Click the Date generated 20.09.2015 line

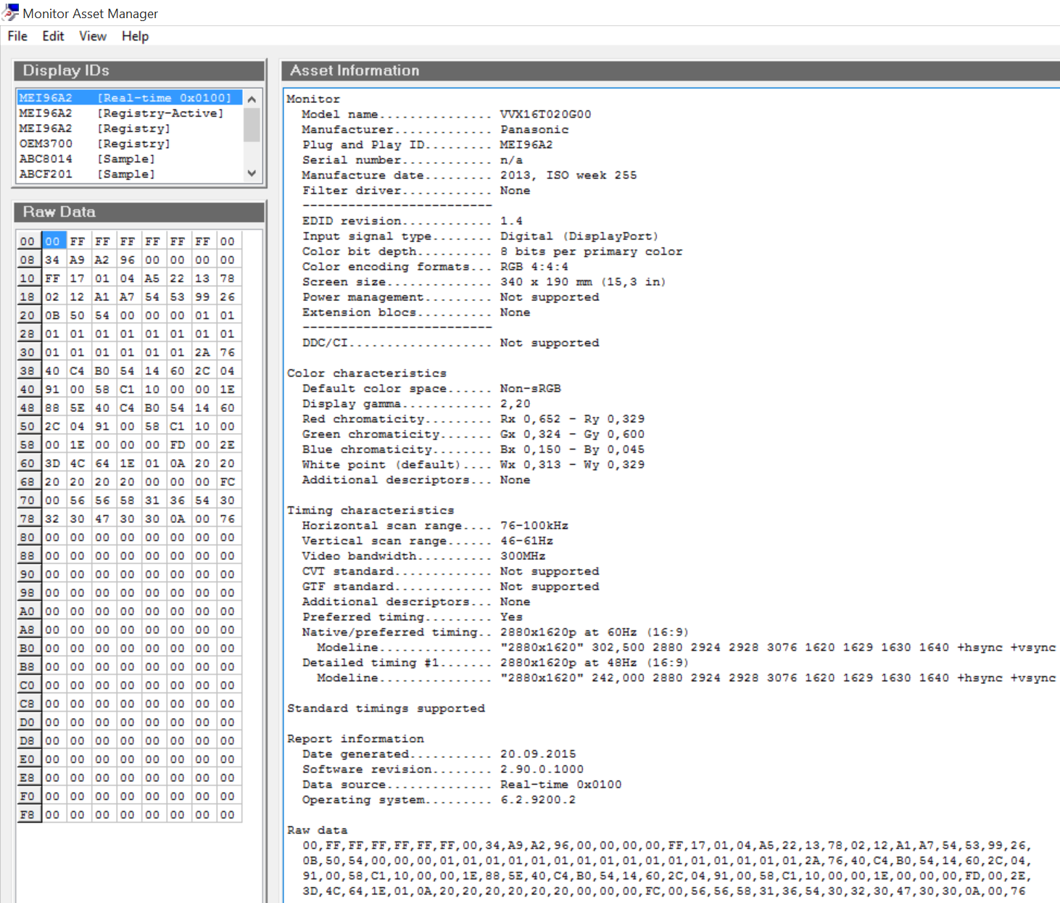coord(439,754)
